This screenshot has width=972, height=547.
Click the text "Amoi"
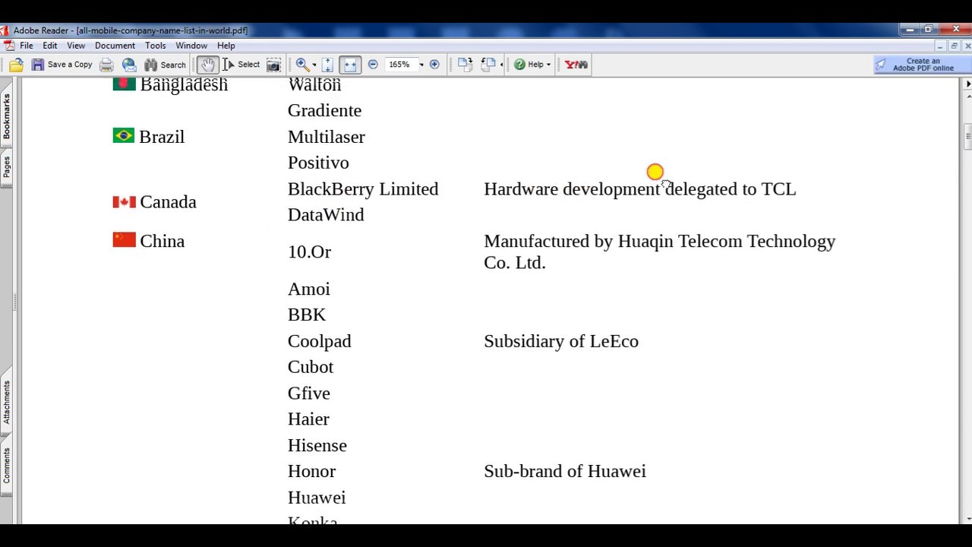(309, 289)
